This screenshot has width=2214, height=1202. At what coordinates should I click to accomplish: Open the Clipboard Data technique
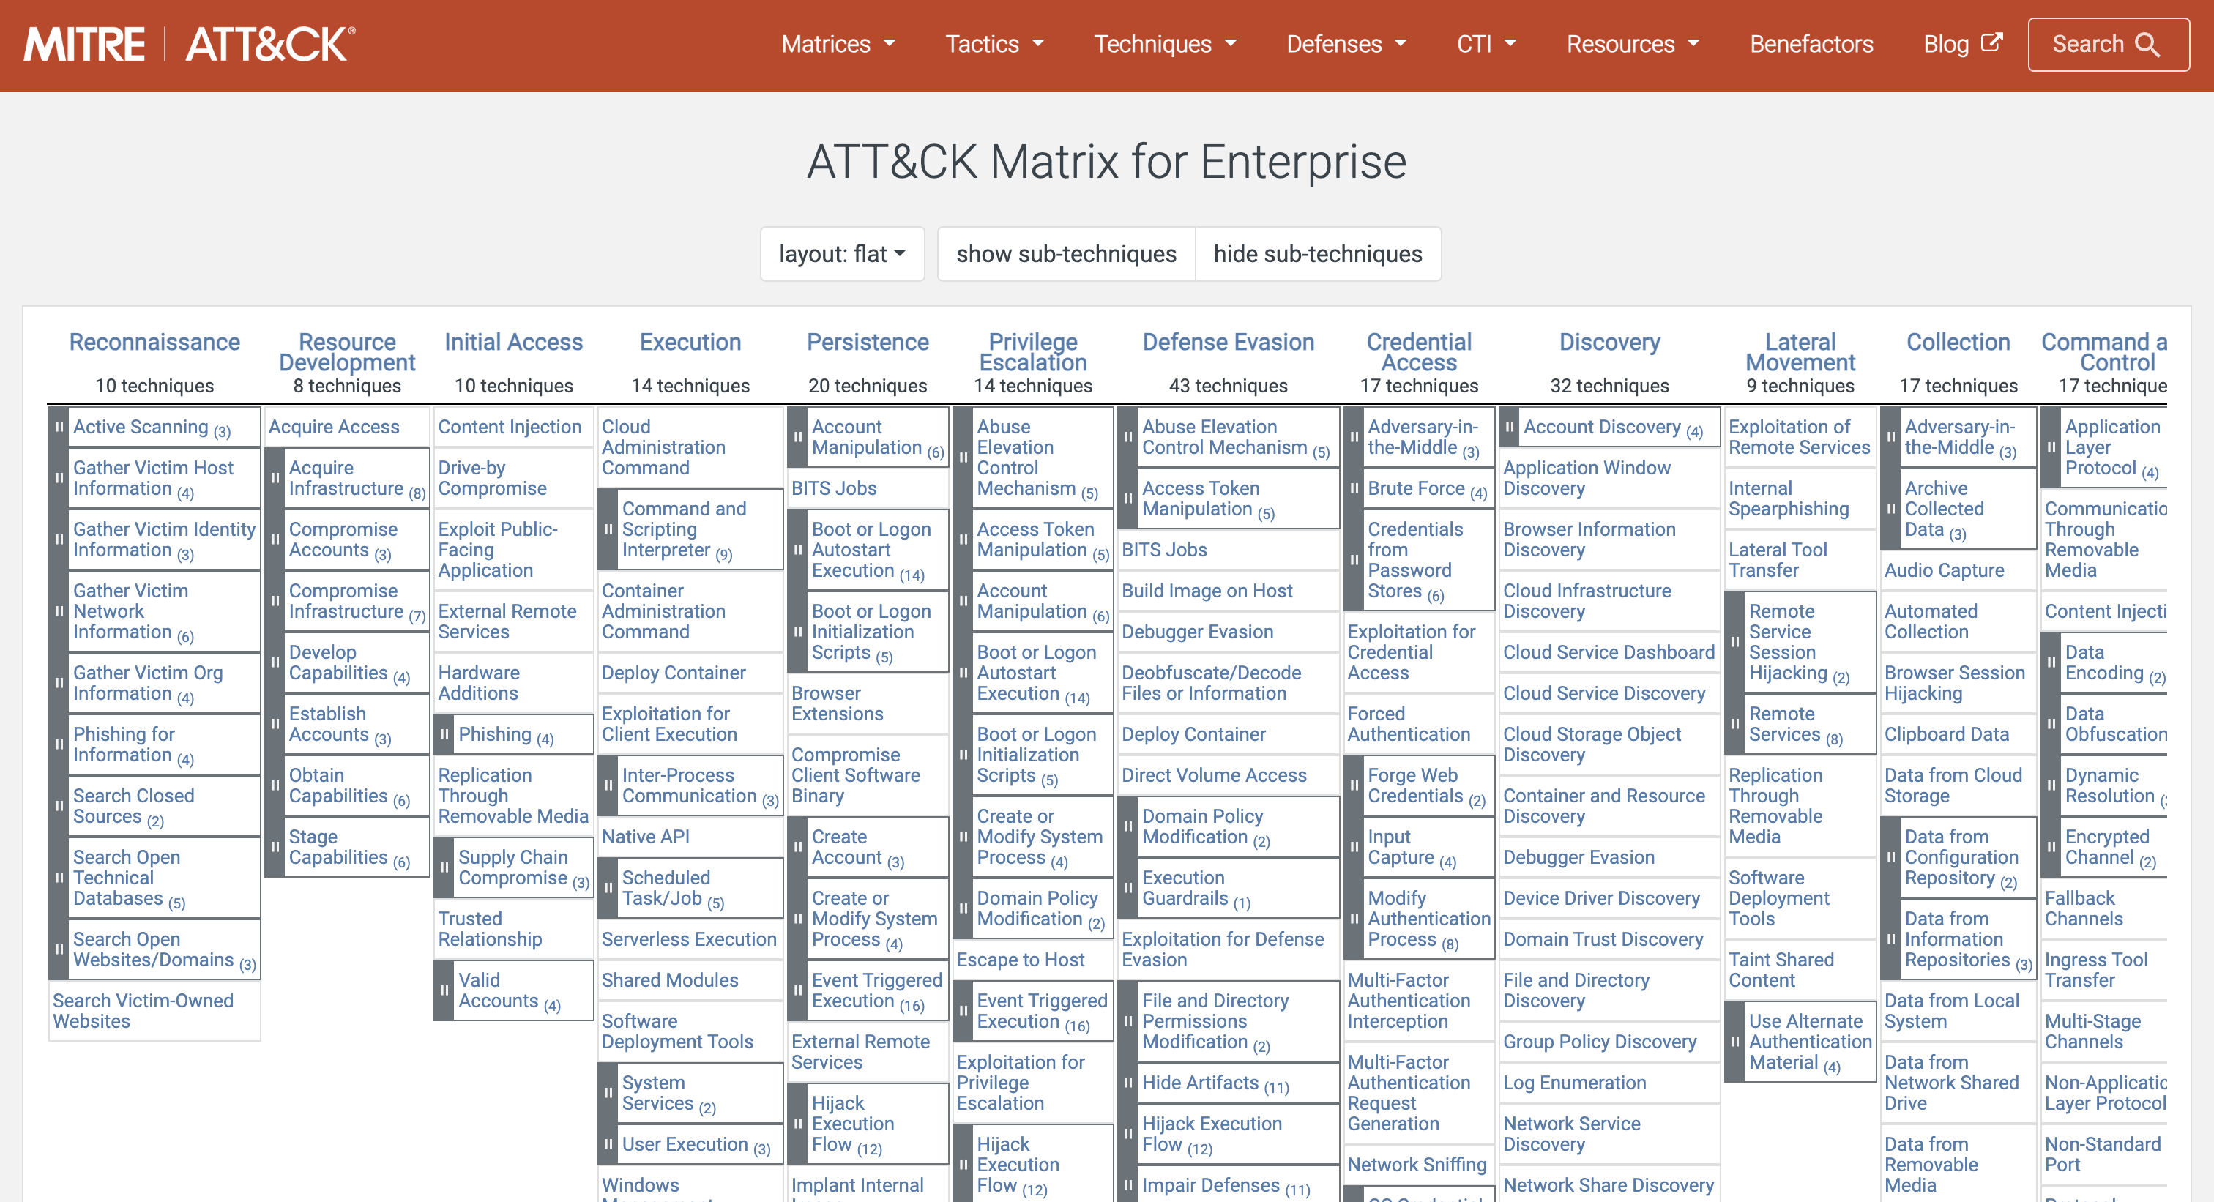click(1947, 735)
